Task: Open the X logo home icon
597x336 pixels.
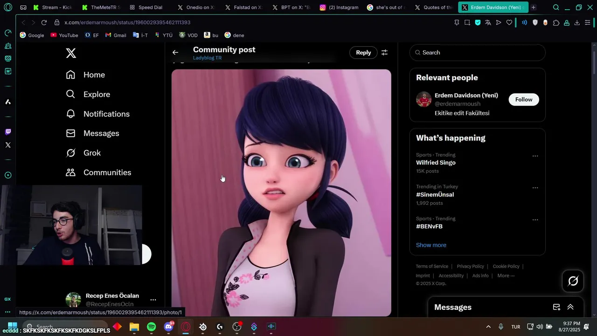Action: [x=71, y=53]
